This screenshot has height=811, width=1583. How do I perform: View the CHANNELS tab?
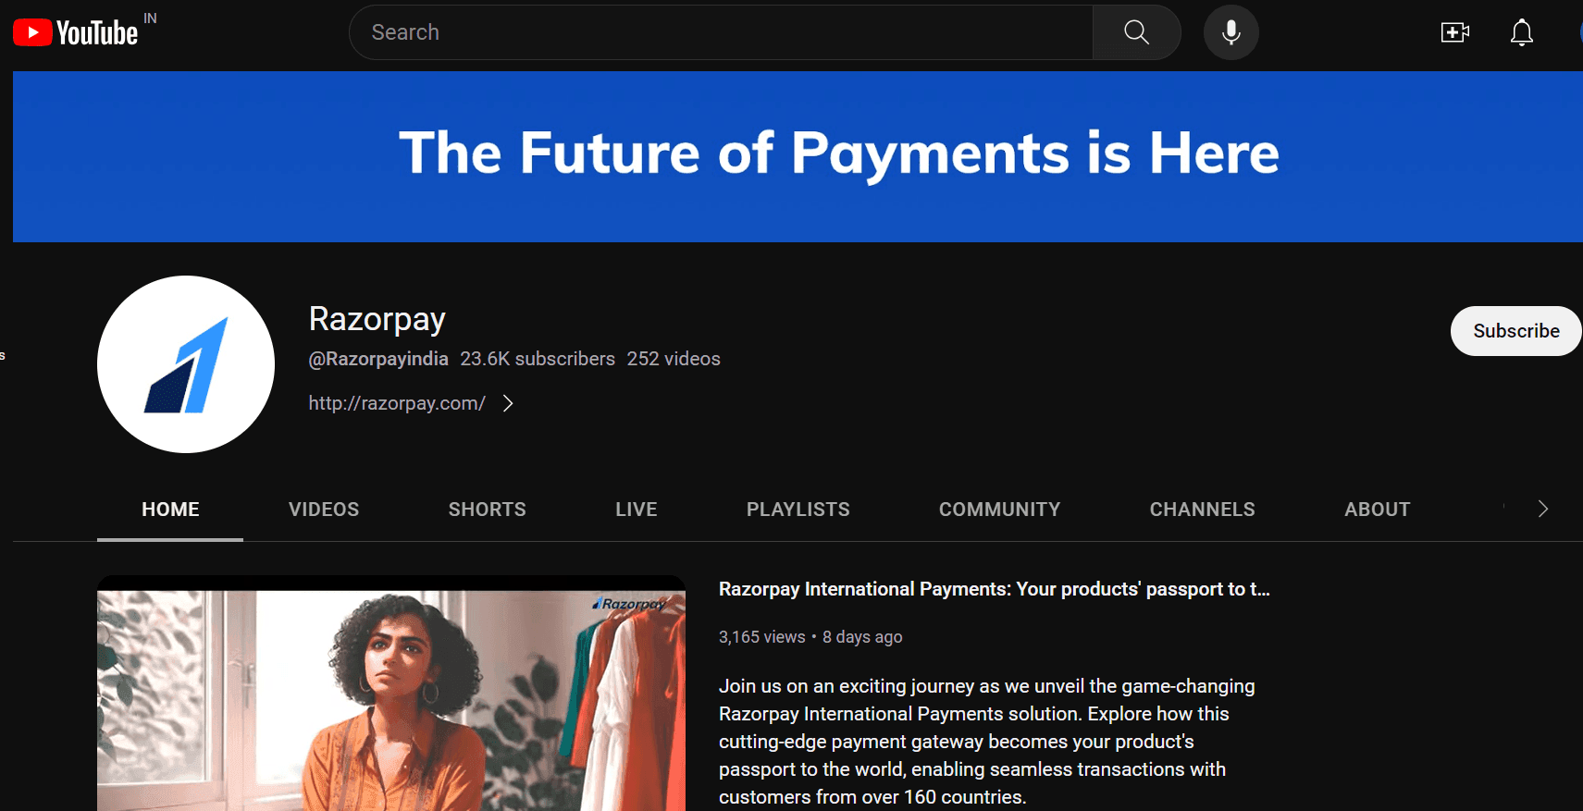[1202, 510]
